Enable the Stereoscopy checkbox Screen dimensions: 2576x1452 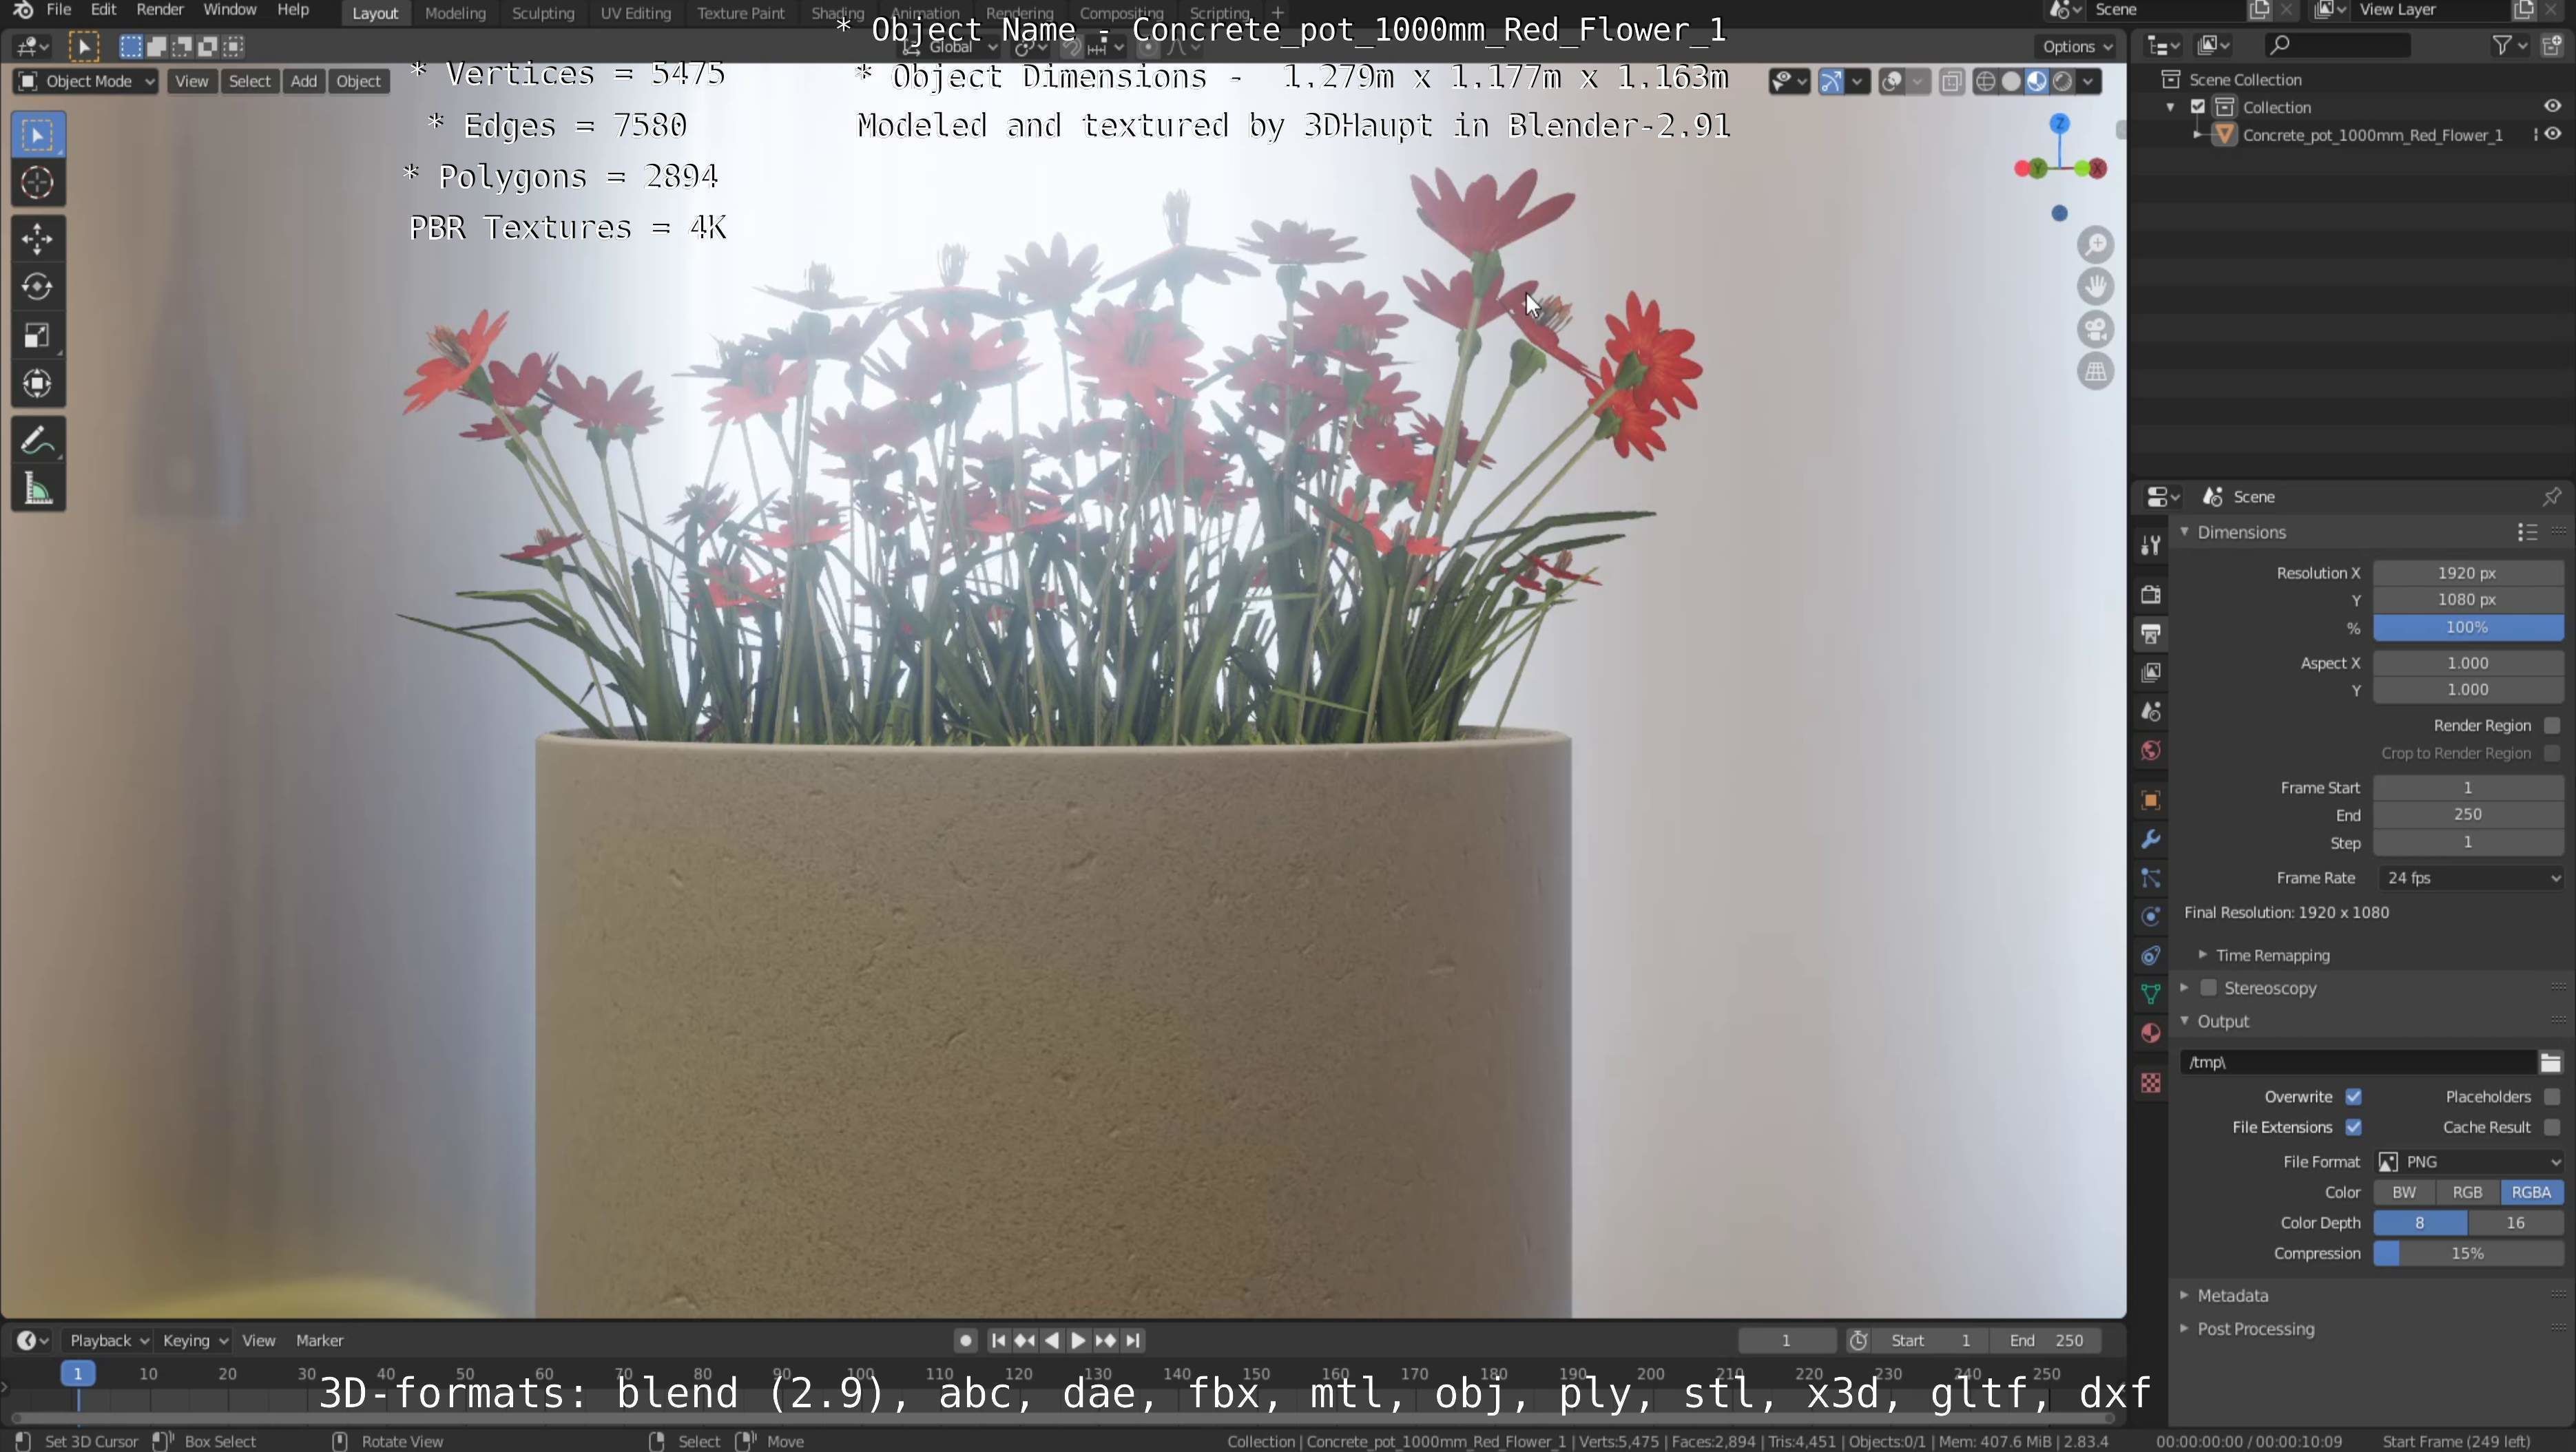(2208, 989)
